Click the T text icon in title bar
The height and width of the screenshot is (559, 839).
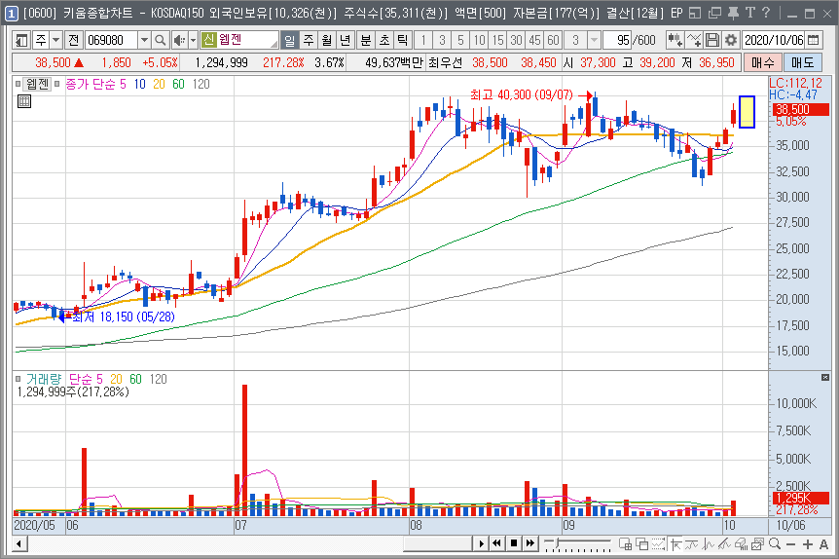750,13
